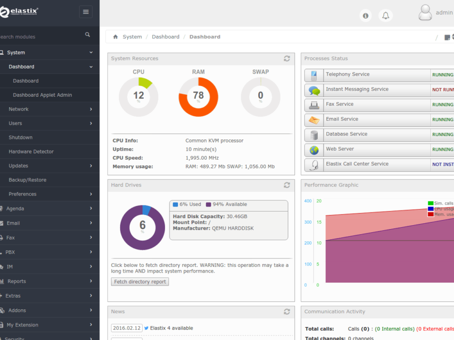Refresh the System Resources applet
The width and height of the screenshot is (454, 340).
[x=287, y=58]
